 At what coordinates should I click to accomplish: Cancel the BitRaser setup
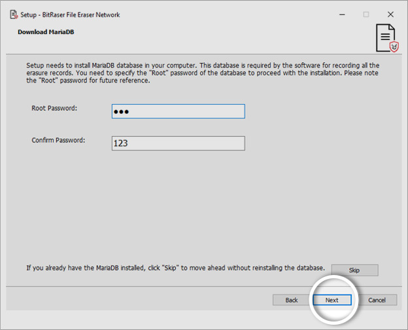coord(377,300)
